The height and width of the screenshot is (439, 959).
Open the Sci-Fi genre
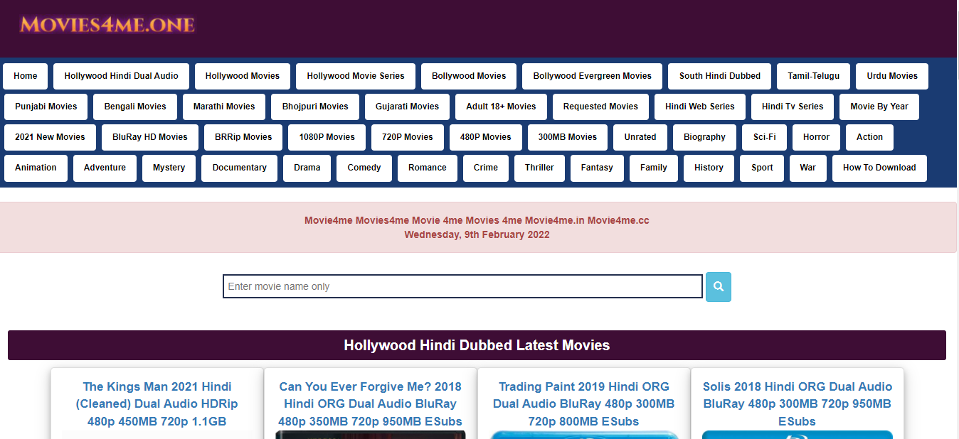click(x=765, y=137)
